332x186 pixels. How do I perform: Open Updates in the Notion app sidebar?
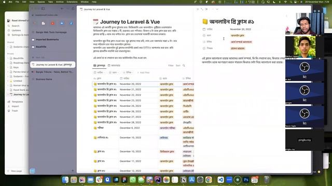16,30
